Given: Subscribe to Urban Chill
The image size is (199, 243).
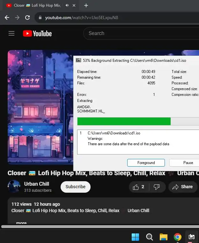Looking at the screenshot, I should (x=76, y=187).
